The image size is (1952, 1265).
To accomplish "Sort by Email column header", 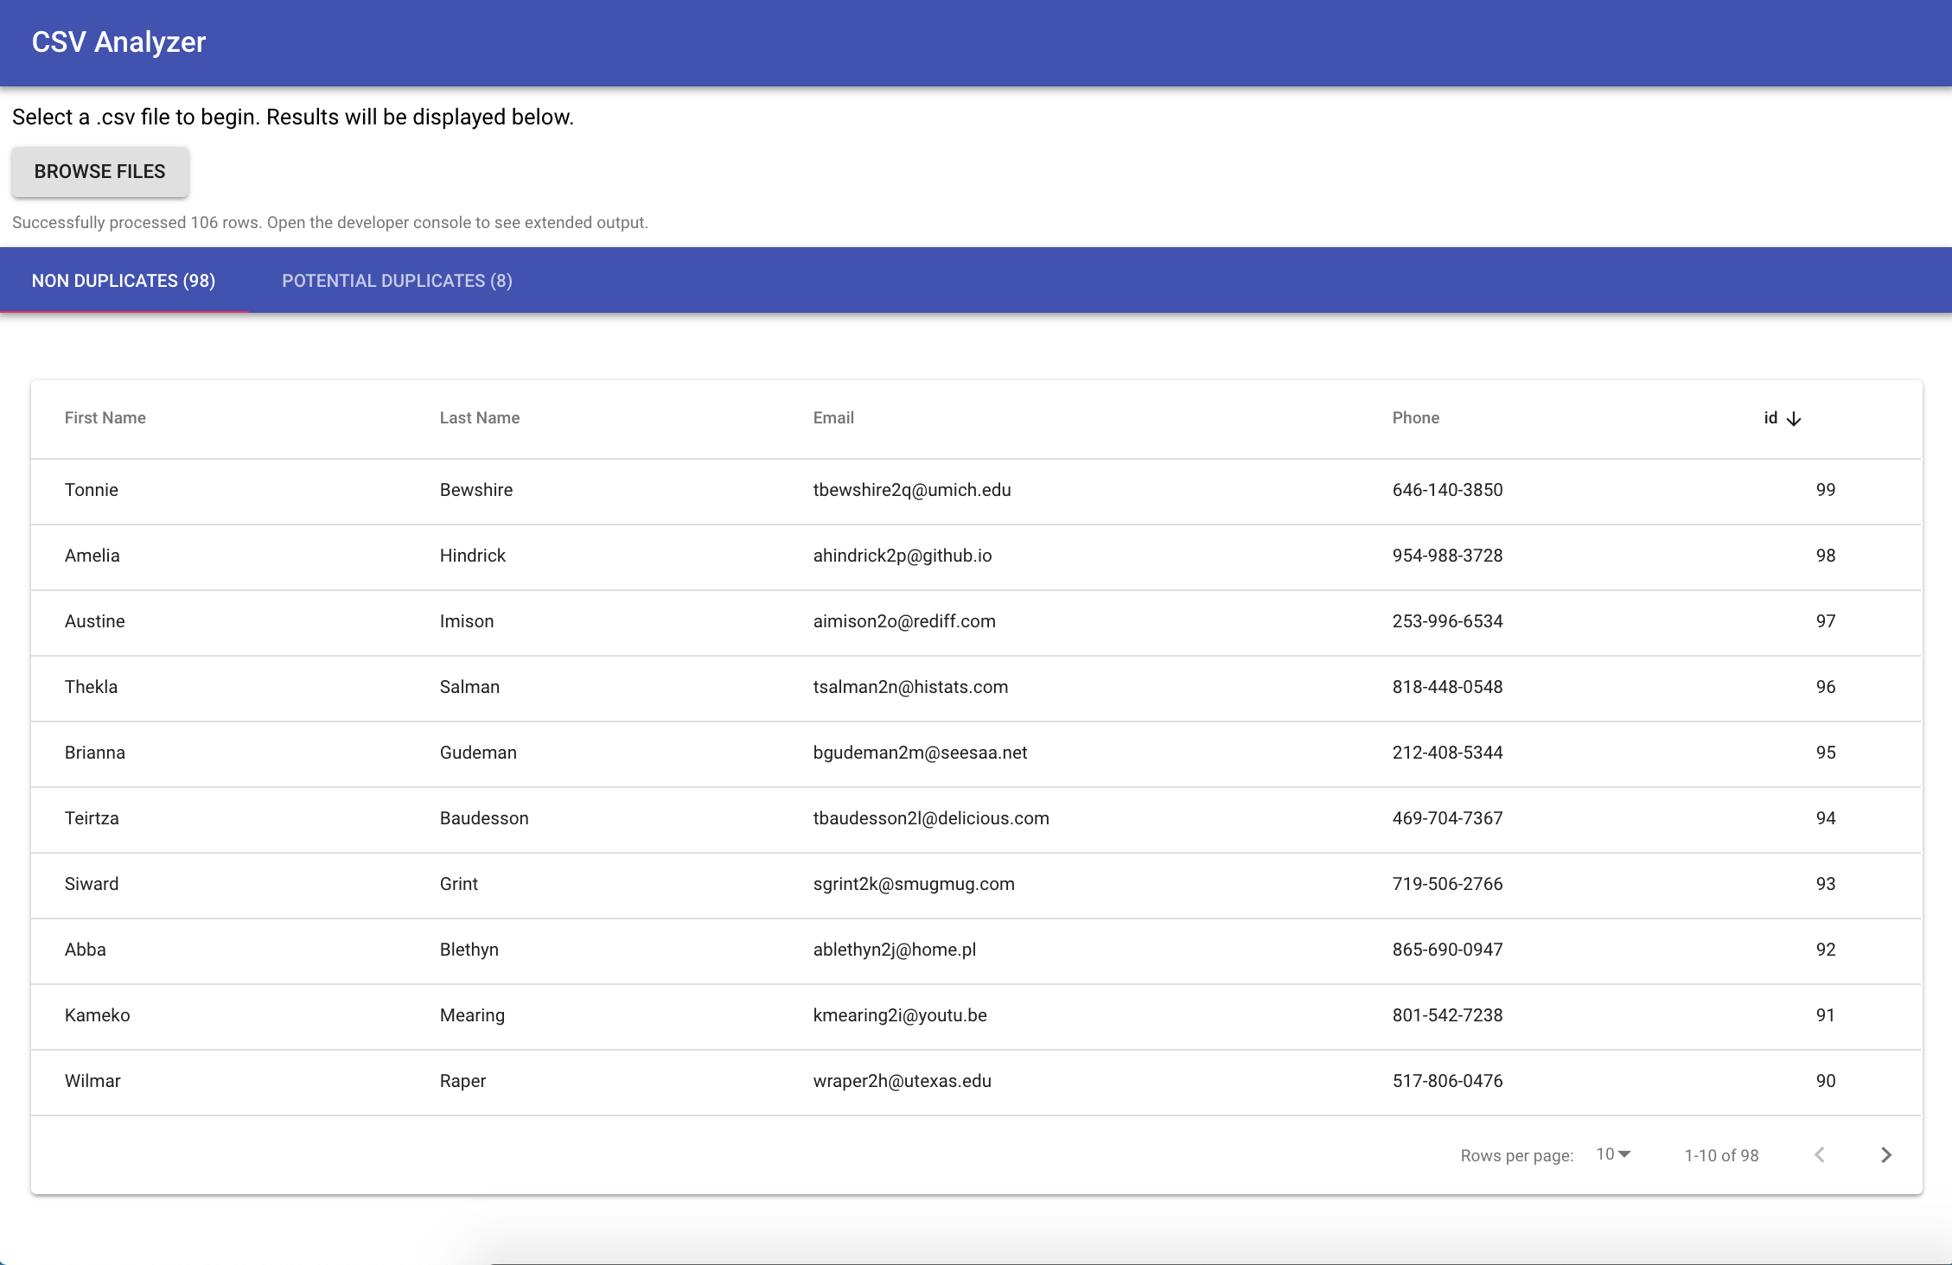I will (x=833, y=417).
